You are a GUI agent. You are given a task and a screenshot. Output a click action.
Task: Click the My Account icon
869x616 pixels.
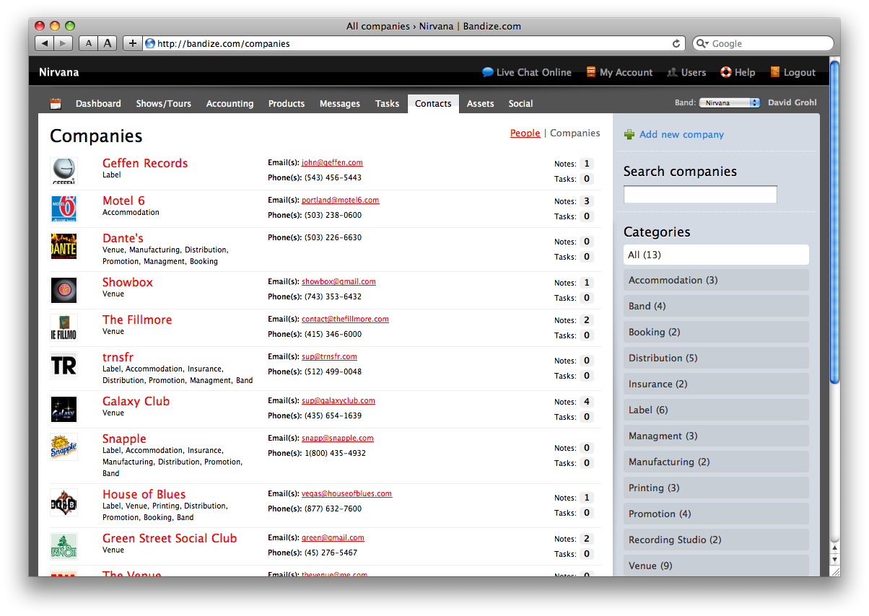point(591,72)
